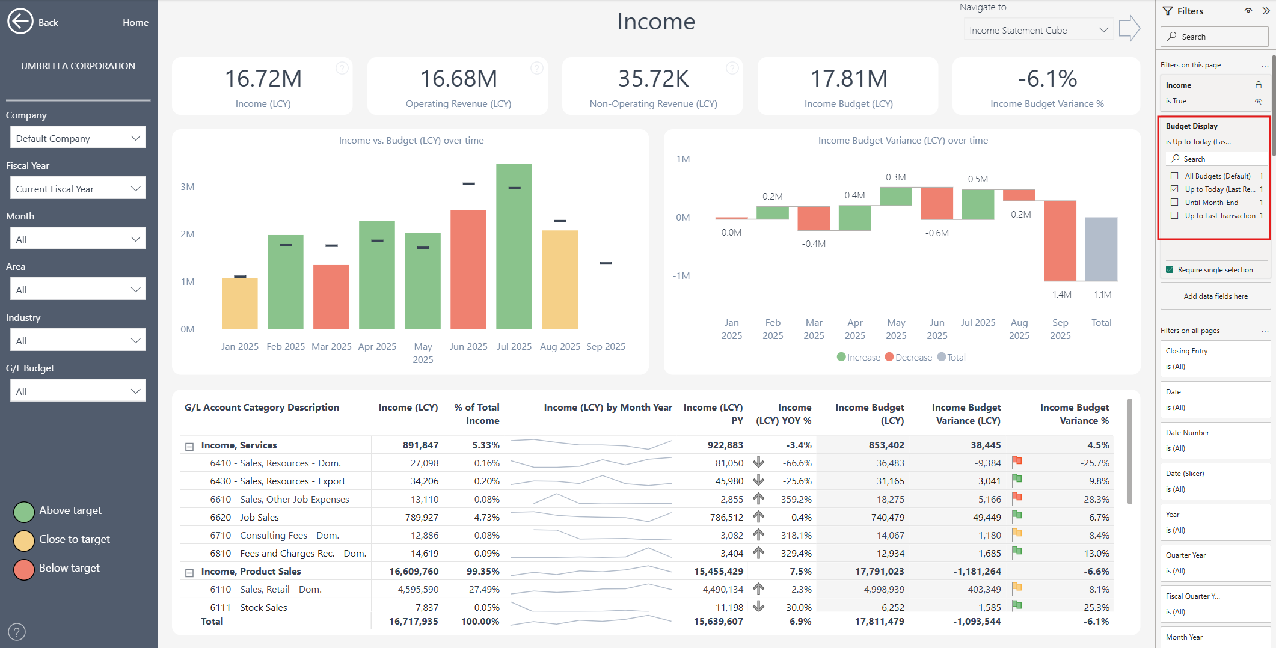Click the Home navigation link
1276x648 pixels.
click(x=135, y=22)
